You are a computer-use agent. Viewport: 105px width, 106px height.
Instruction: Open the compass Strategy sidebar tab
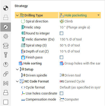pyautogui.click(x=6, y=27)
